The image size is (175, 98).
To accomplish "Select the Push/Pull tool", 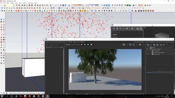I will [x=4, y=38].
